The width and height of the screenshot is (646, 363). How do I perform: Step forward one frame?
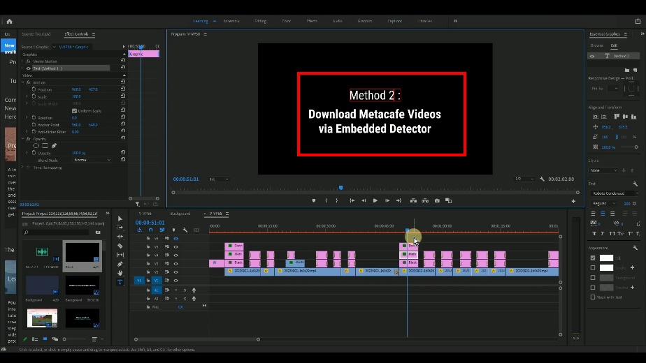(387, 201)
